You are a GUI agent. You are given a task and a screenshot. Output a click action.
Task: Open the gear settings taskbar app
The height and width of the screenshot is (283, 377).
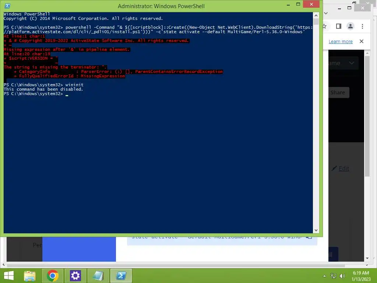(x=75, y=276)
